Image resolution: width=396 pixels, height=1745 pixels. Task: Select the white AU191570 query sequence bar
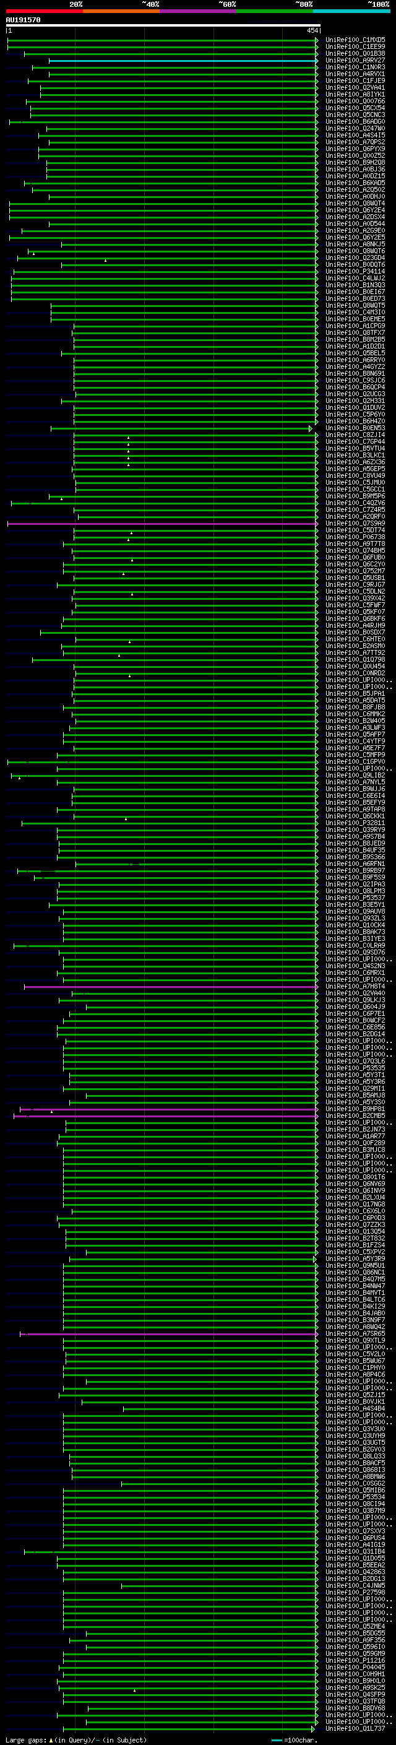pos(163,26)
